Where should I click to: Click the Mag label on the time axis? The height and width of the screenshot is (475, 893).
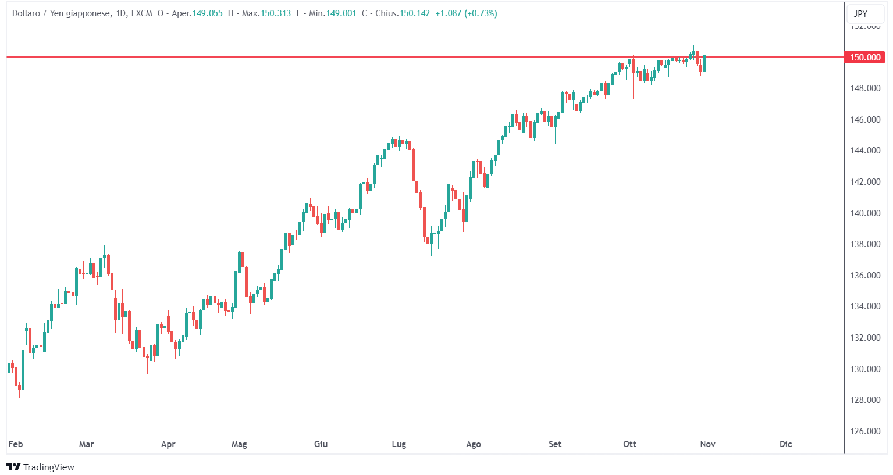tap(239, 444)
